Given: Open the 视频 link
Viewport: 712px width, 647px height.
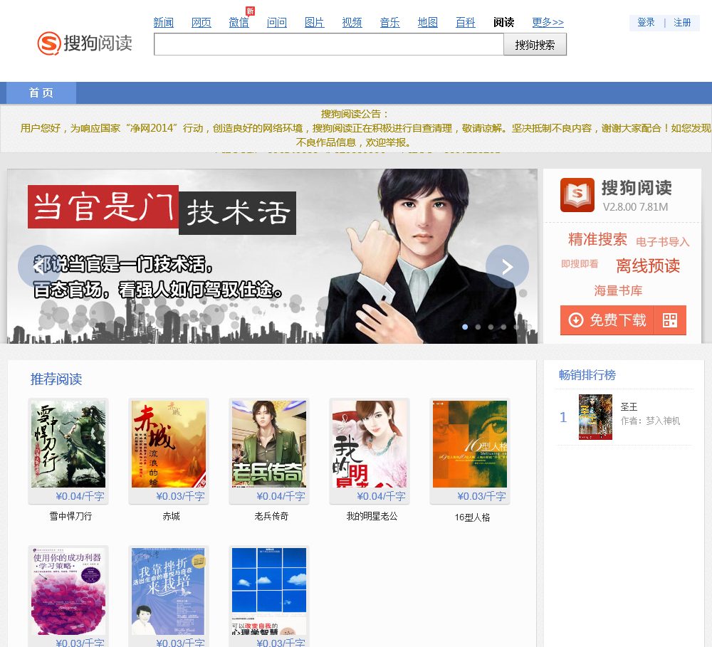Looking at the screenshot, I should point(352,22).
